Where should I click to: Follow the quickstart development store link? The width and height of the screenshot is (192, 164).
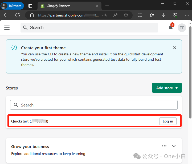144,54
